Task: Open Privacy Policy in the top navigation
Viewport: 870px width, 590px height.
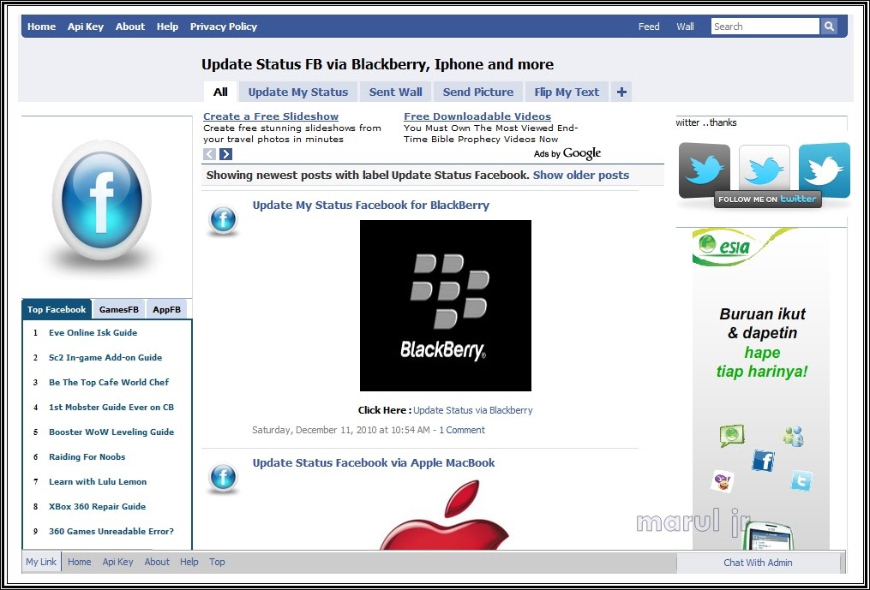Action: coord(224,26)
